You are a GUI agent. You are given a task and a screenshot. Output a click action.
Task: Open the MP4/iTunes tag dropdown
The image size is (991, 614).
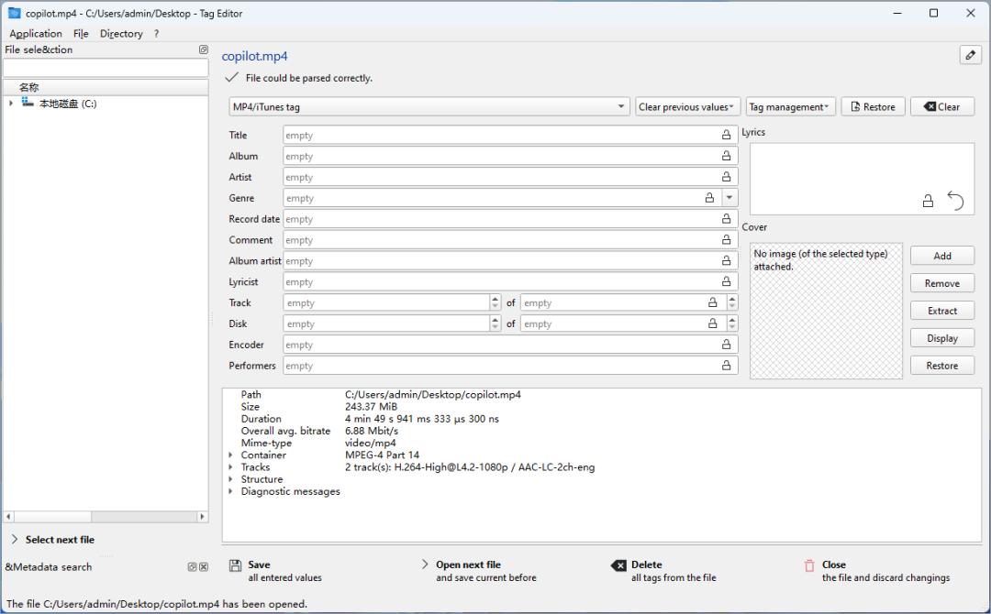pyautogui.click(x=429, y=107)
